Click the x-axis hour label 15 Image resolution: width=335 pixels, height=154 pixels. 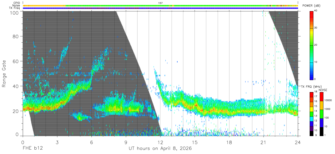(x=195, y=142)
